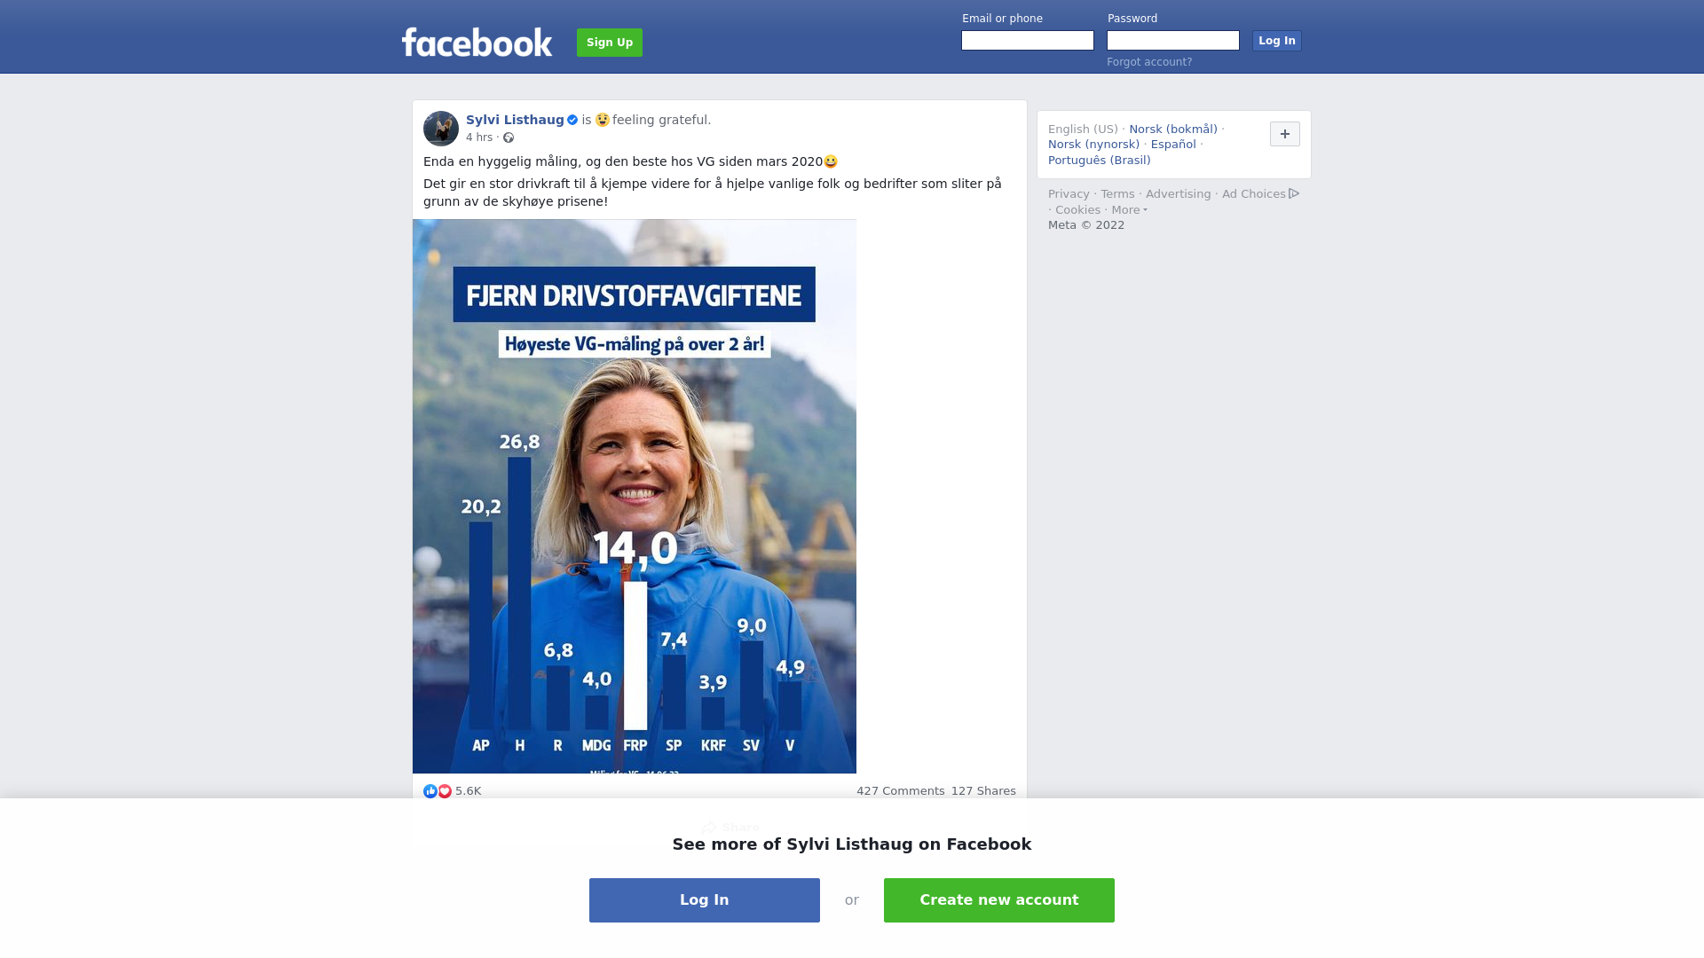Open the Forgot account? link

coord(1149,62)
